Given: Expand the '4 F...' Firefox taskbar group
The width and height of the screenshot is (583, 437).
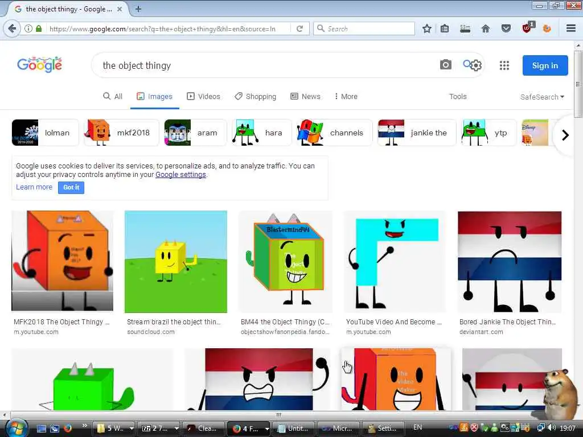Looking at the screenshot, I should [266, 428].
